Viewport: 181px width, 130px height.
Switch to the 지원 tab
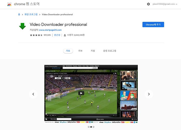pyautogui.click(x=93, y=51)
